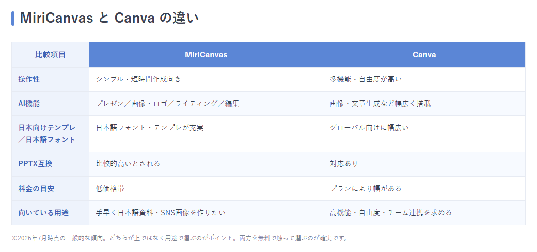Click the 'MiriCanvas' column header
This screenshot has height=252, width=537.
click(206, 55)
